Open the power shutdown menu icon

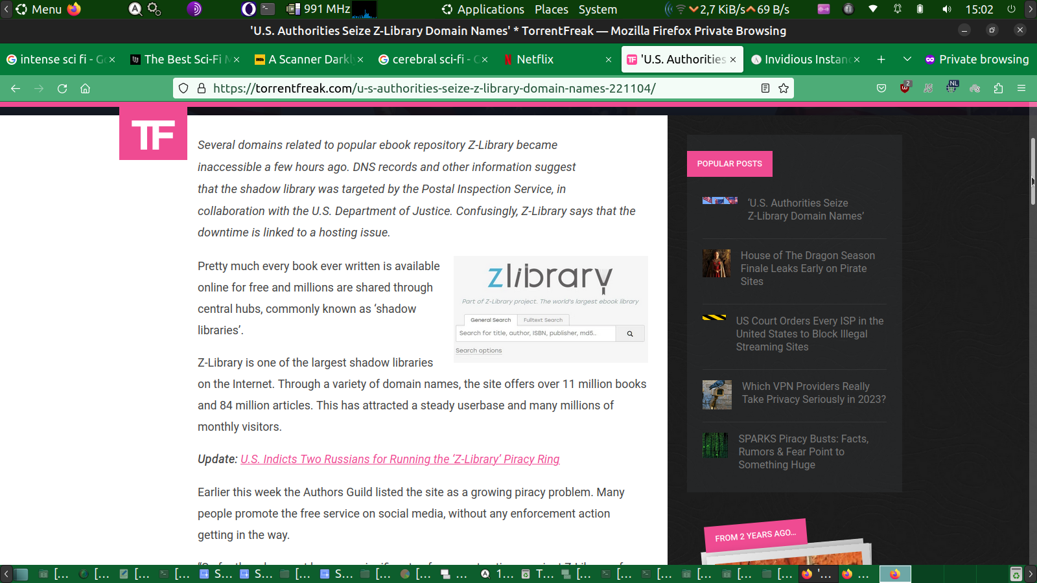click(1011, 9)
